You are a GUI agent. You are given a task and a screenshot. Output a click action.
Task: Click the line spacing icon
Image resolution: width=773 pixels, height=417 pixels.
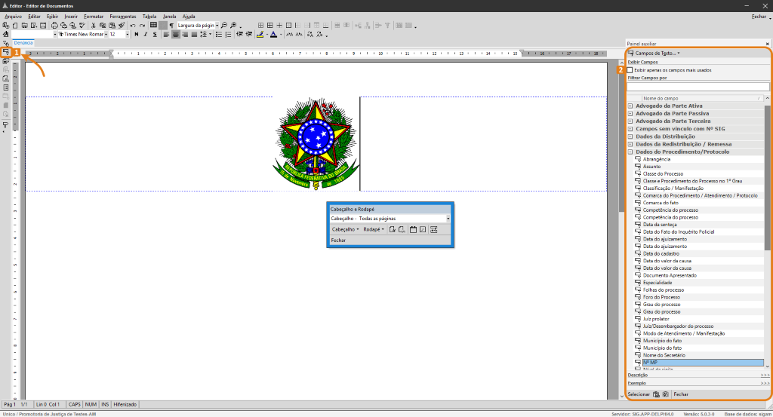pyautogui.click(x=204, y=35)
